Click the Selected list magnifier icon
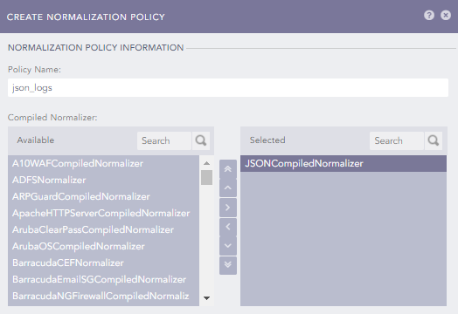Screen dimensions: 458x314 coord(434,140)
